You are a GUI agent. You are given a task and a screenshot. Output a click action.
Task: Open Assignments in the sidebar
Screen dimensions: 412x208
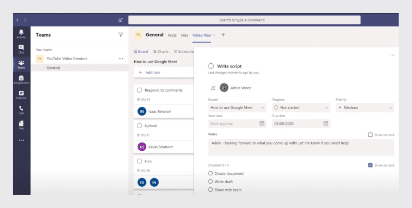(x=21, y=80)
